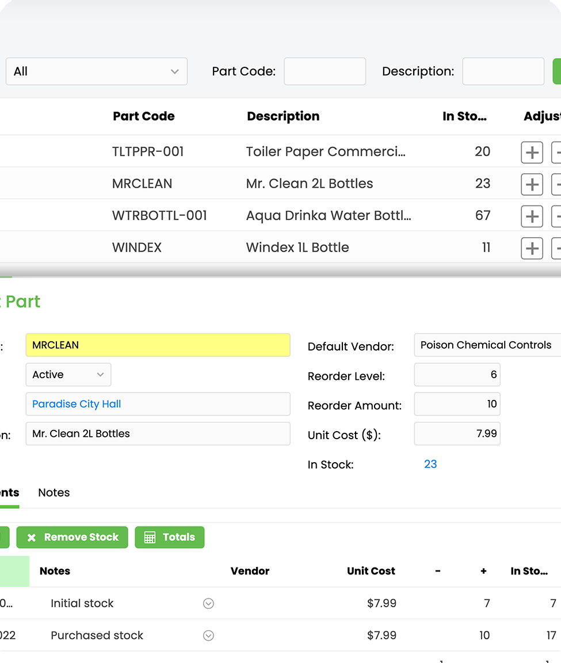
Task: Focus the Description search field
Action: [503, 71]
